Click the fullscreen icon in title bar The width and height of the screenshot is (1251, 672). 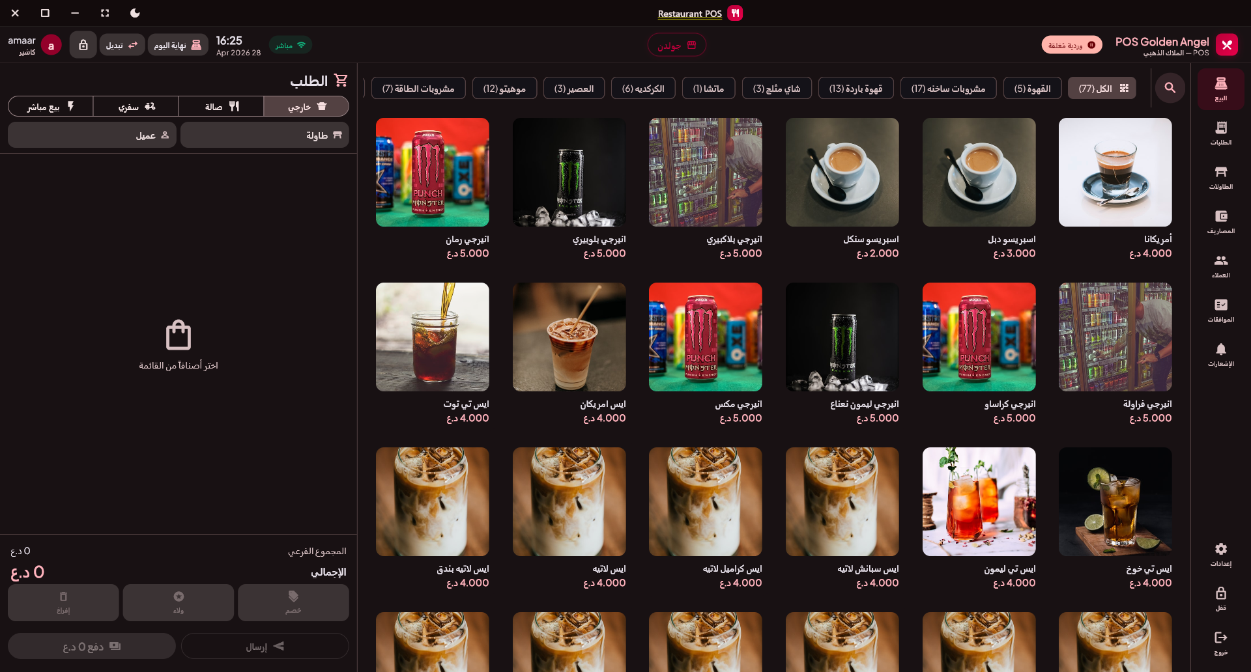coord(105,13)
